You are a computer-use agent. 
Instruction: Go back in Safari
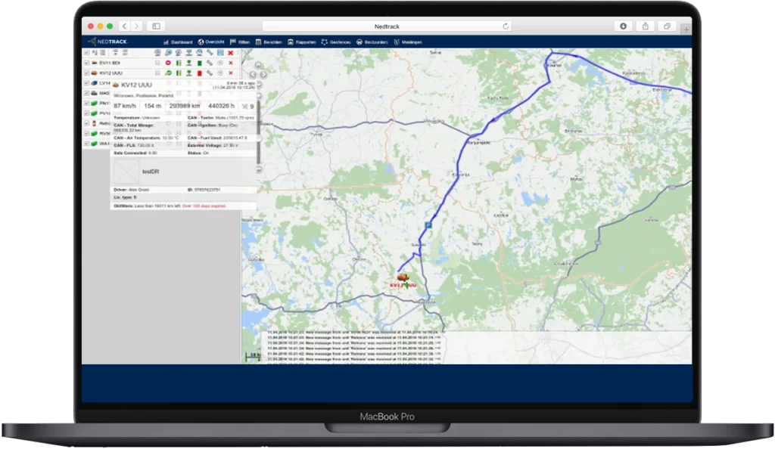125,26
